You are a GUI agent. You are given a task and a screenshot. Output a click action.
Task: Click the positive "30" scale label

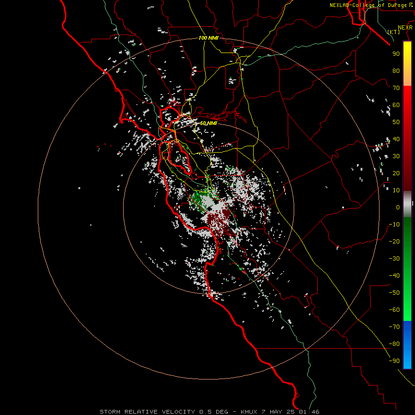[396, 156]
